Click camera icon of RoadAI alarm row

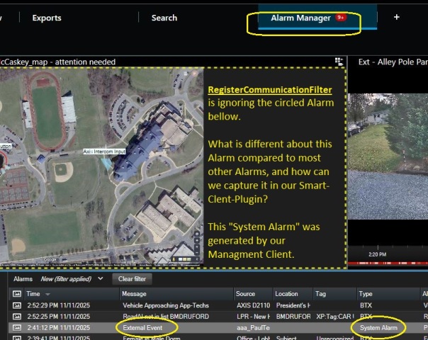(16, 316)
